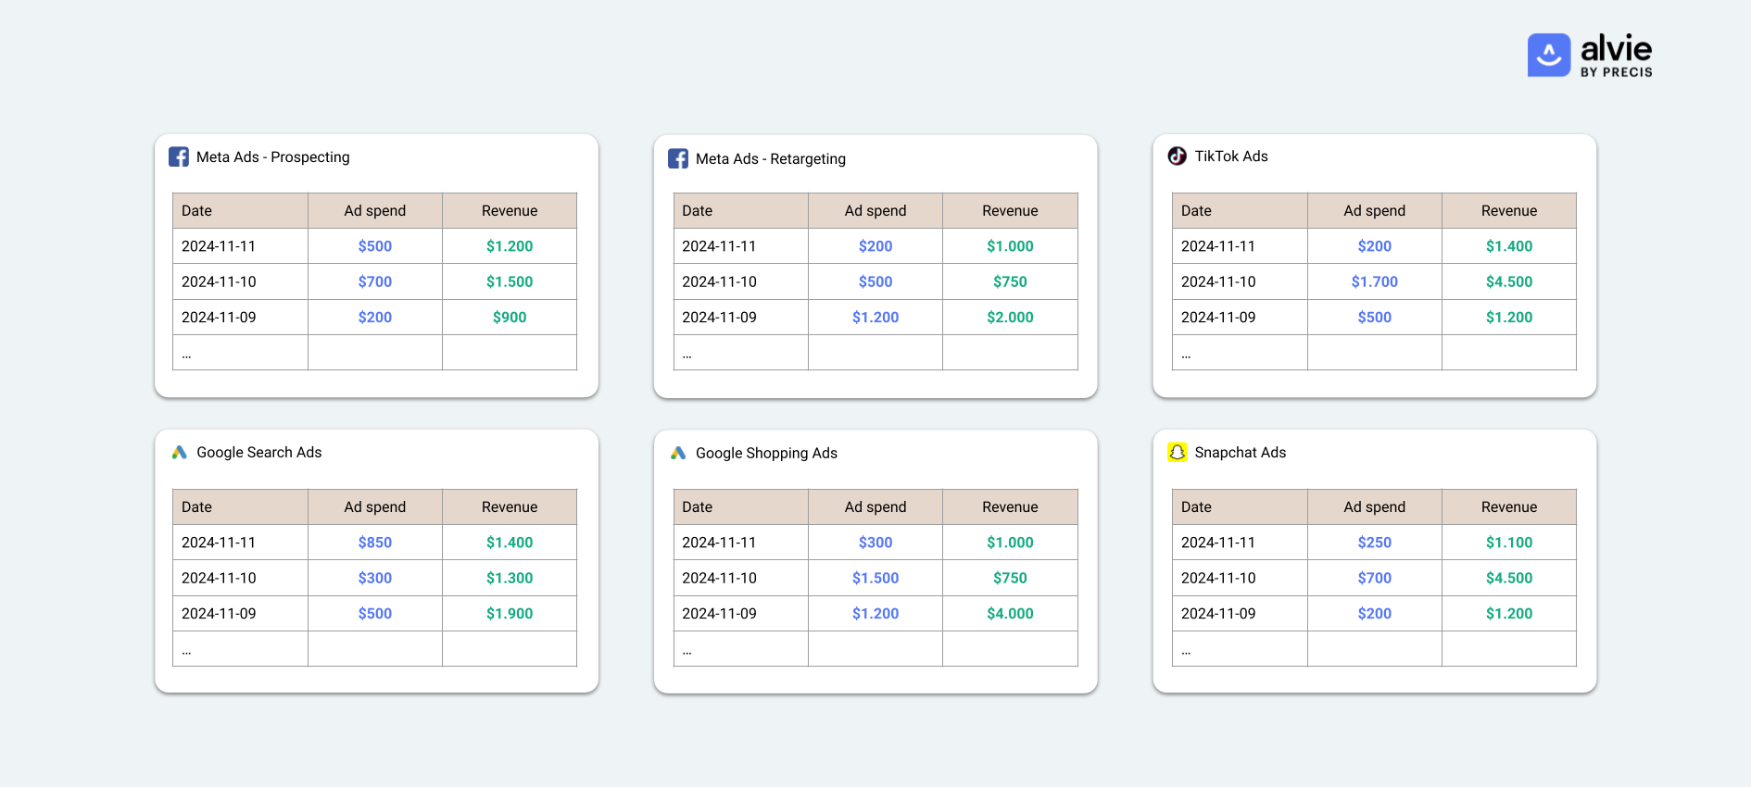Click the Google Ads icon beside Google Search Ads

(180, 452)
